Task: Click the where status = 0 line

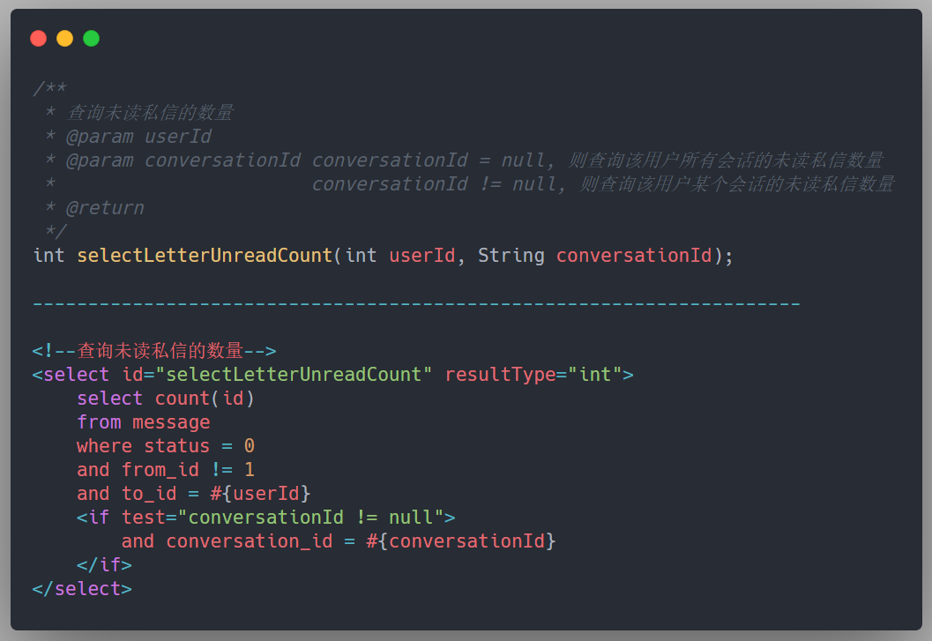Action: [x=166, y=446]
